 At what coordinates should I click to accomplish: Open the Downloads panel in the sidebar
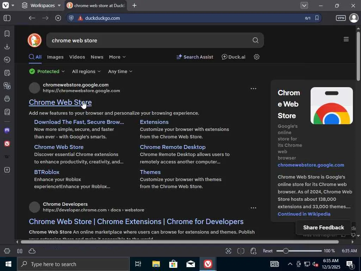(x=7, y=47)
